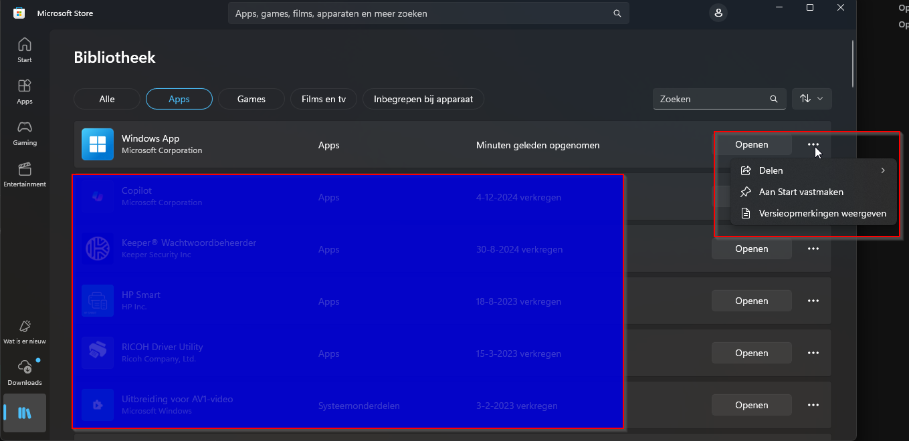Expand the Delen submenu arrow
This screenshot has width=909, height=441.
[883, 170]
